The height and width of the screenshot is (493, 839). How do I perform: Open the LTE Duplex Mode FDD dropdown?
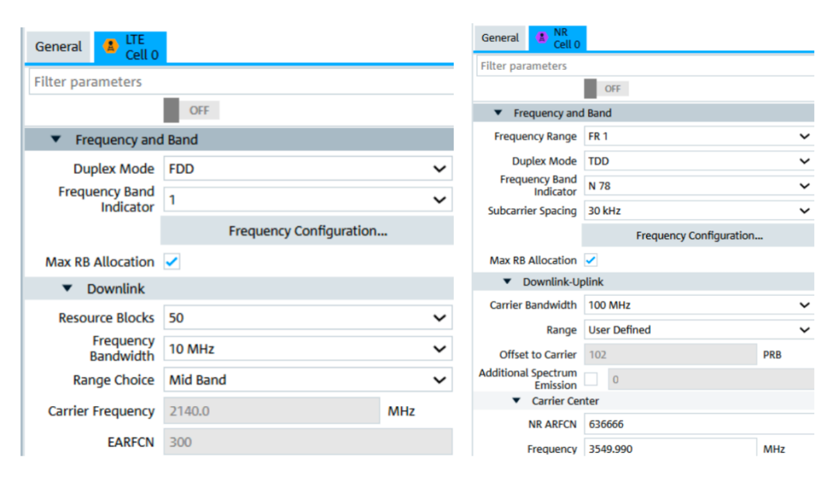click(x=308, y=169)
